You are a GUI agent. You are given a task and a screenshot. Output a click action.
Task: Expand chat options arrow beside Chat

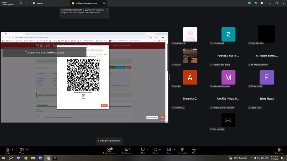click(x=148, y=149)
